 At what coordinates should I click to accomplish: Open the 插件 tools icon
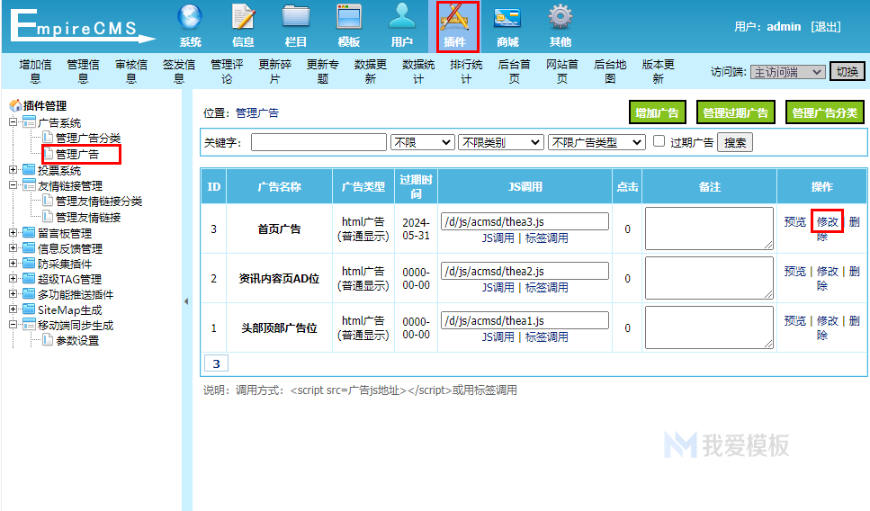454,17
